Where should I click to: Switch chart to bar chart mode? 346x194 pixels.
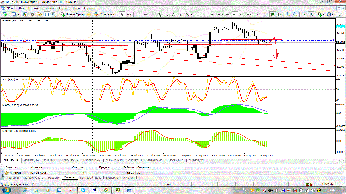[265, 14]
